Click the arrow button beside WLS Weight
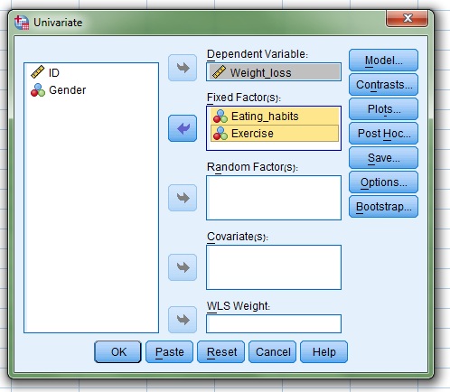The image size is (450, 392). coord(183,320)
